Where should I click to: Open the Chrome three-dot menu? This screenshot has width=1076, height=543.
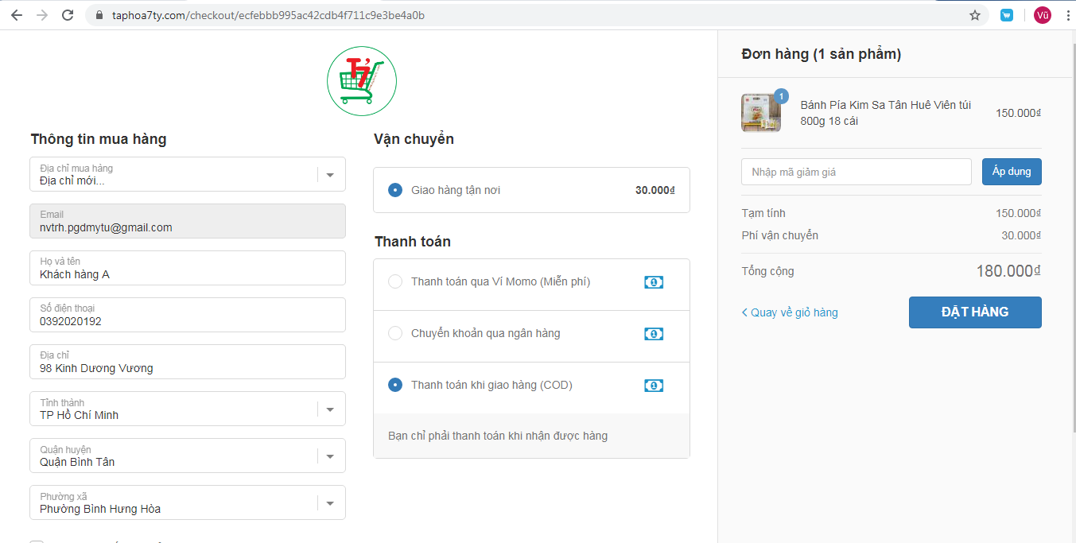(1067, 15)
